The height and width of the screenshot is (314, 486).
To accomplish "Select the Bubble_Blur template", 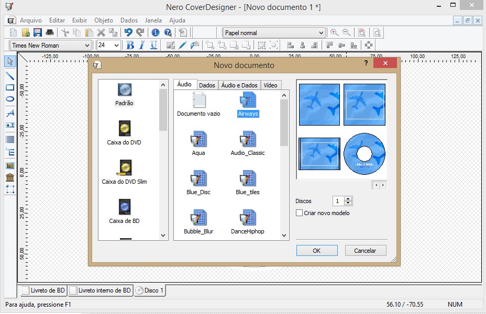I will click(x=198, y=222).
